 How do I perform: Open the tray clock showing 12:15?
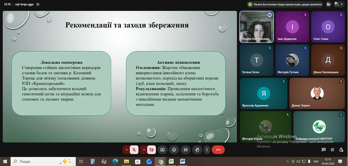328,161
